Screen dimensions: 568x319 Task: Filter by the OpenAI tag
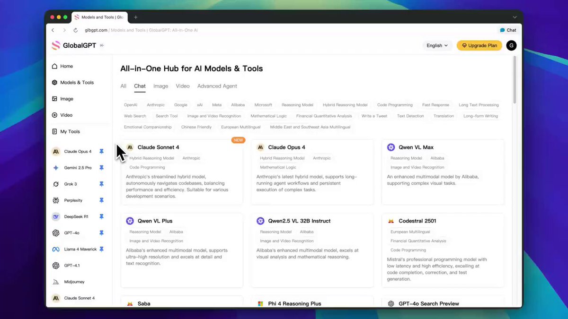pyautogui.click(x=131, y=105)
